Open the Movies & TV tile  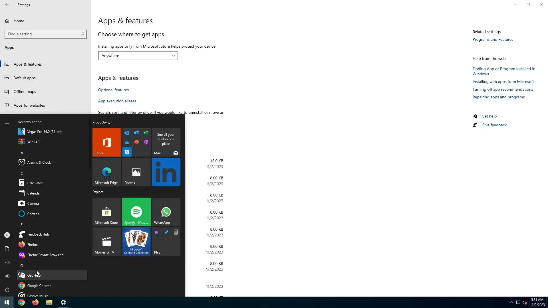pyautogui.click(x=106, y=242)
